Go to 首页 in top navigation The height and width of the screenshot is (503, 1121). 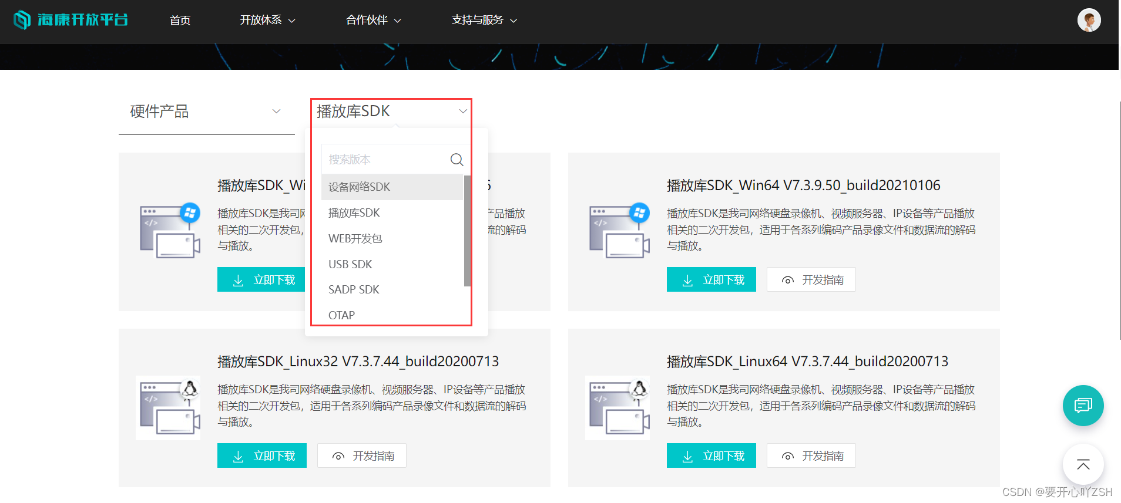coord(180,20)
